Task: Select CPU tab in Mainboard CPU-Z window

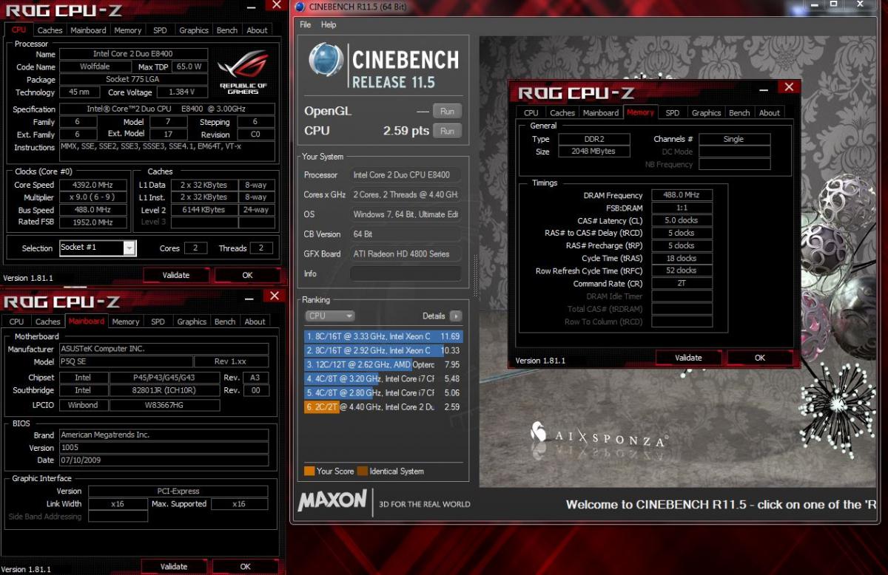Action: point(16,321)
